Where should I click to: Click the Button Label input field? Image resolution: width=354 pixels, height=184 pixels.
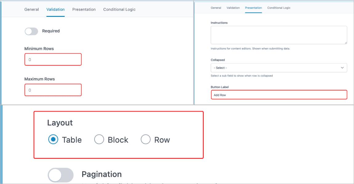click(279, 95)
